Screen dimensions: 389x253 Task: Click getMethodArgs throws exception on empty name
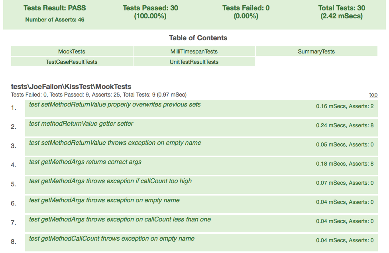[x=104, y=200]
